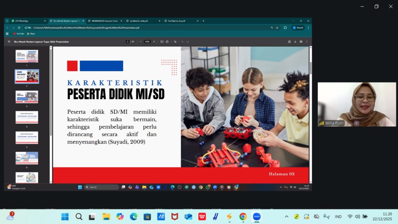
Task: Open the YouTube bookmark
Action: click(x=18, y=34)
